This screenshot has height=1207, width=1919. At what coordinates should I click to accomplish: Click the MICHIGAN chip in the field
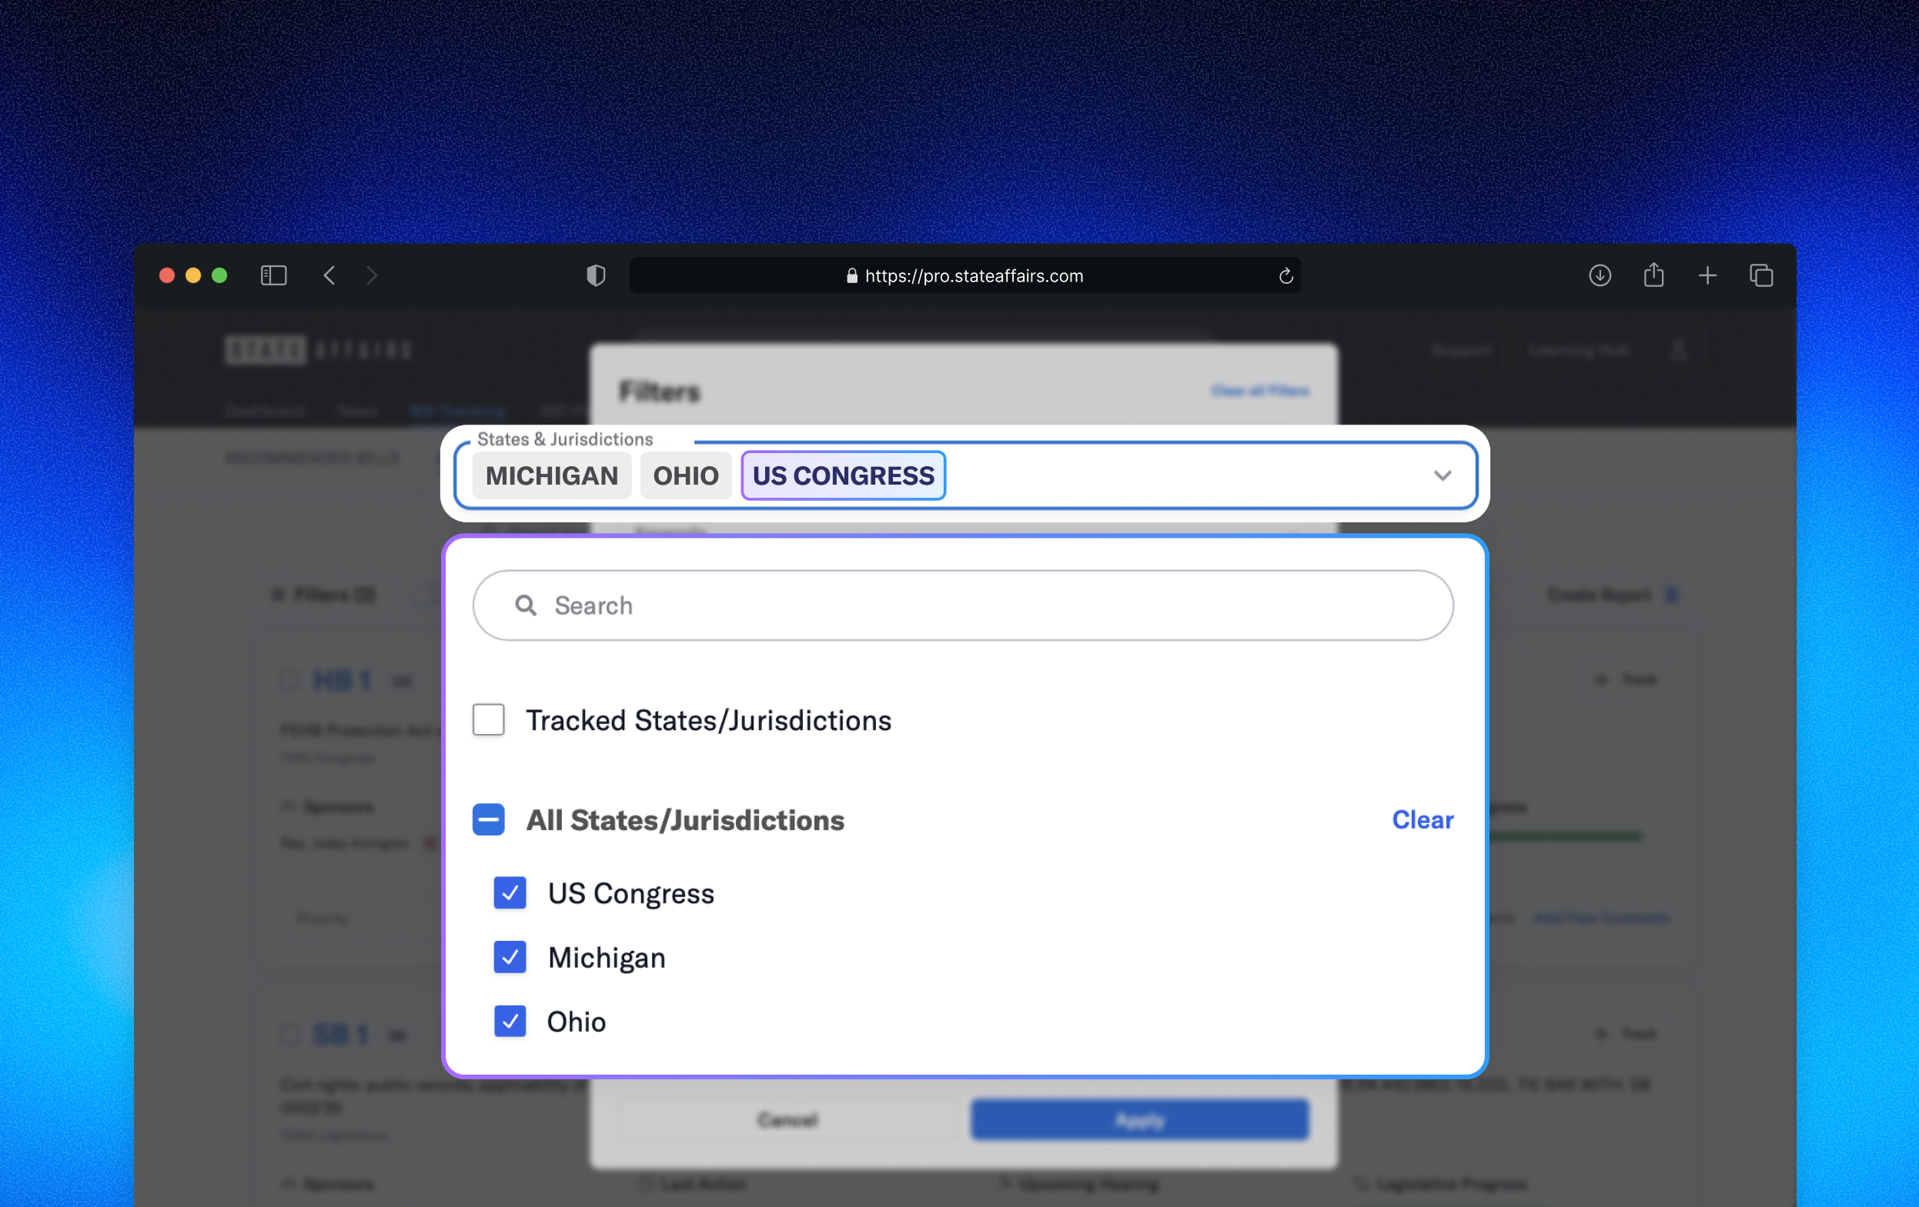(x=551, y=475)
